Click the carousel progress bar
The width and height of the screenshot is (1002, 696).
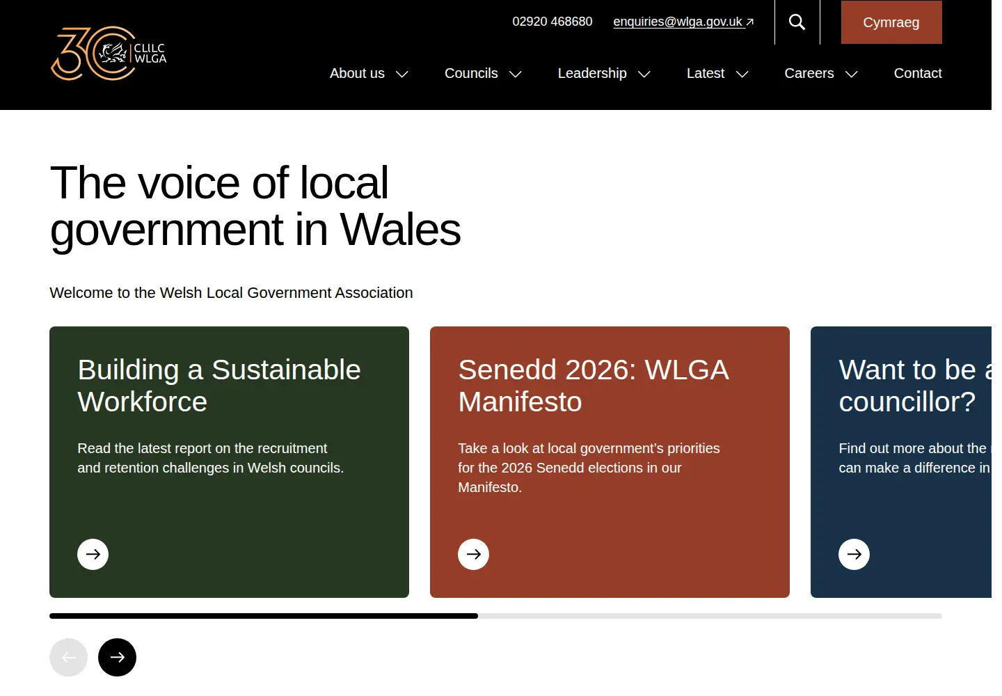[495, 616]
